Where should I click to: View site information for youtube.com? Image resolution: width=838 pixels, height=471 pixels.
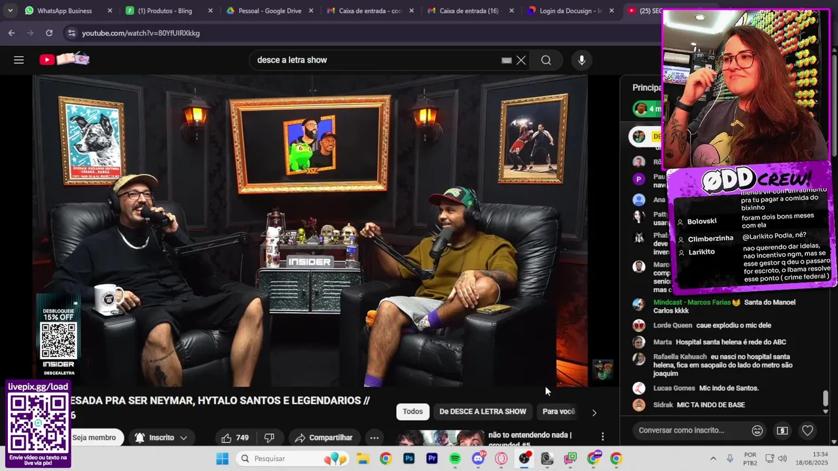tap(71, 33)
